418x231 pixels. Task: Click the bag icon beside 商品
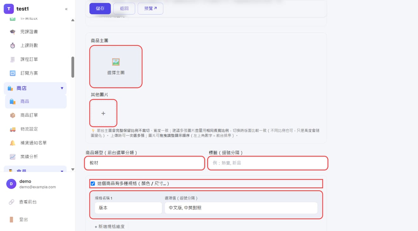click(13, 101)
